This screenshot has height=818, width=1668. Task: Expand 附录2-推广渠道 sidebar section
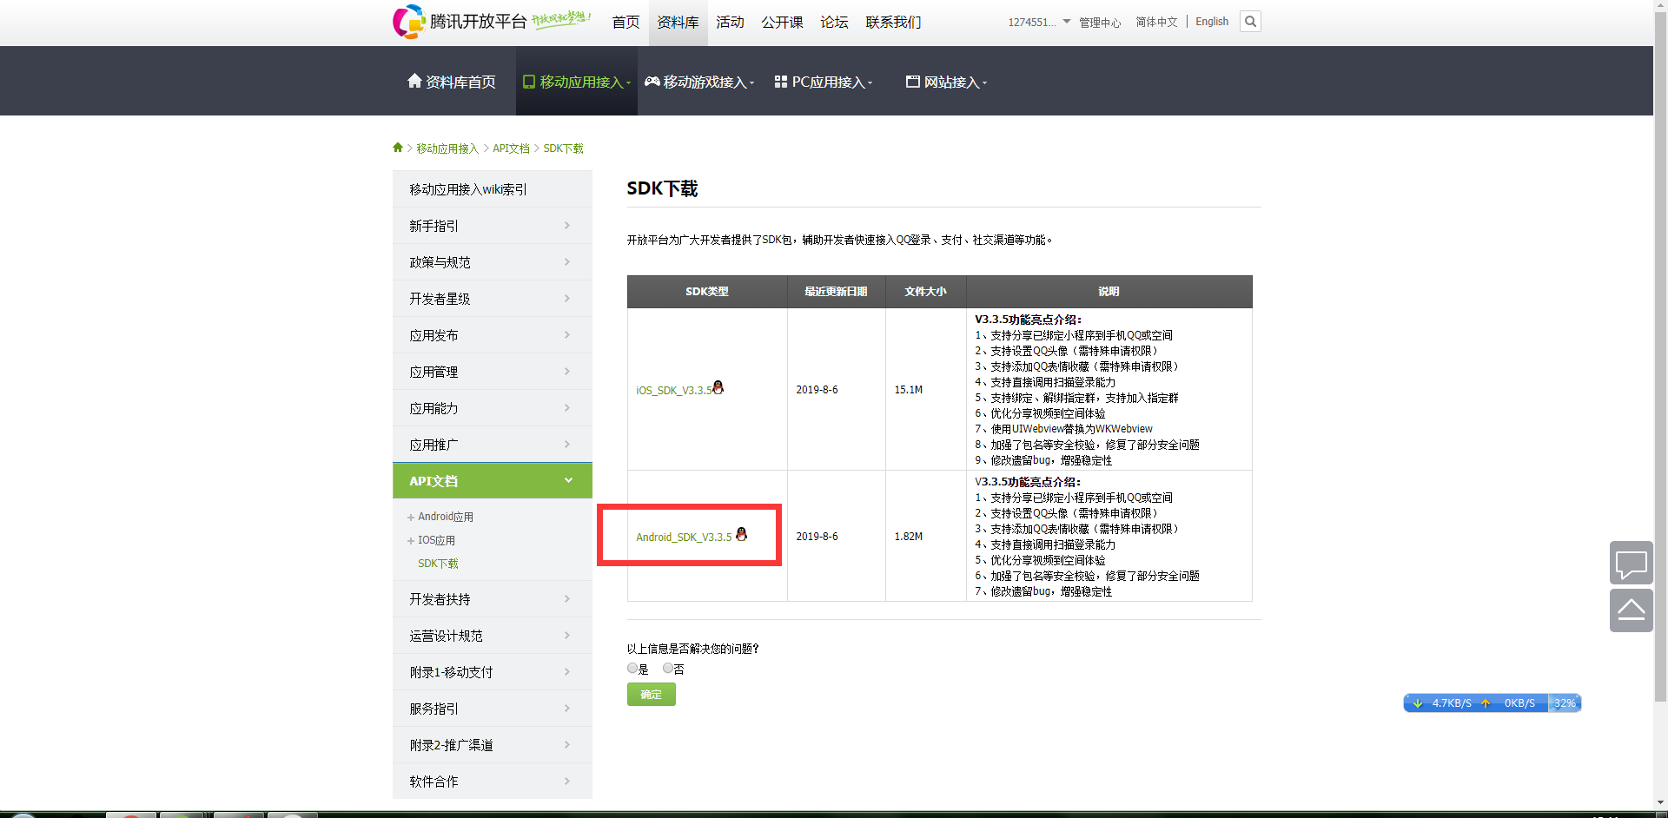tap(492, 745)
